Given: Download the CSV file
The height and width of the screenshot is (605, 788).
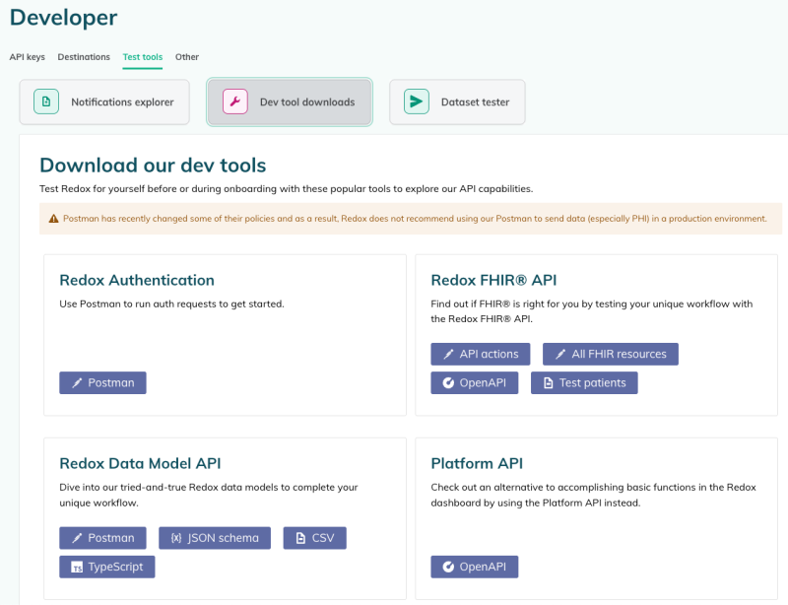Looking at the screenshot, I should click(x=314, y=538).
